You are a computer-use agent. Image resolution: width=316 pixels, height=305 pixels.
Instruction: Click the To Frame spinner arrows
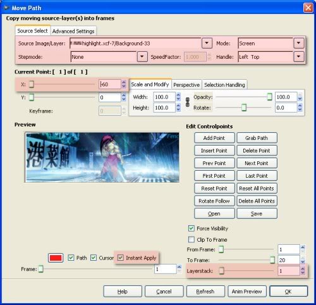tap(303, 260)
